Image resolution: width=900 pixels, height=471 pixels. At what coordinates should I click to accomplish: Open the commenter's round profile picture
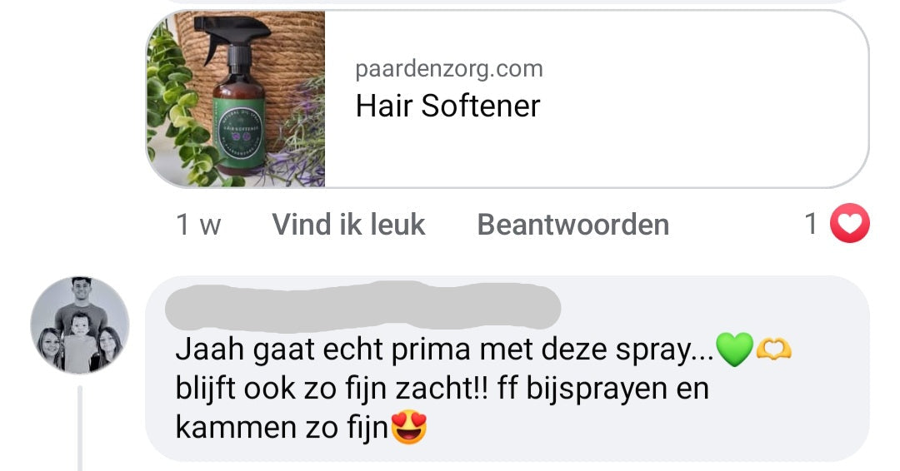80,325
